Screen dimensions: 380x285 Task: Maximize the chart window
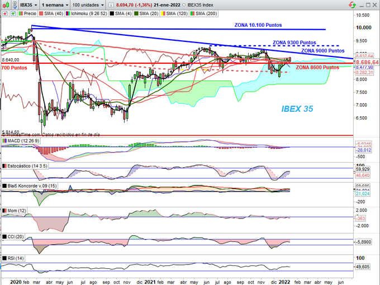[368, 5]
